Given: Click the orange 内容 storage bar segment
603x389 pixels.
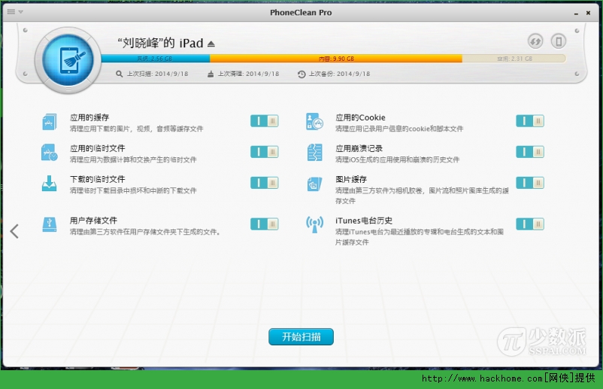Looking at the screenshot, I should point(335,58).
